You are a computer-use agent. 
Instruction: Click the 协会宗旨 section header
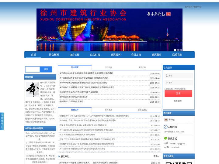pos(40,77)
